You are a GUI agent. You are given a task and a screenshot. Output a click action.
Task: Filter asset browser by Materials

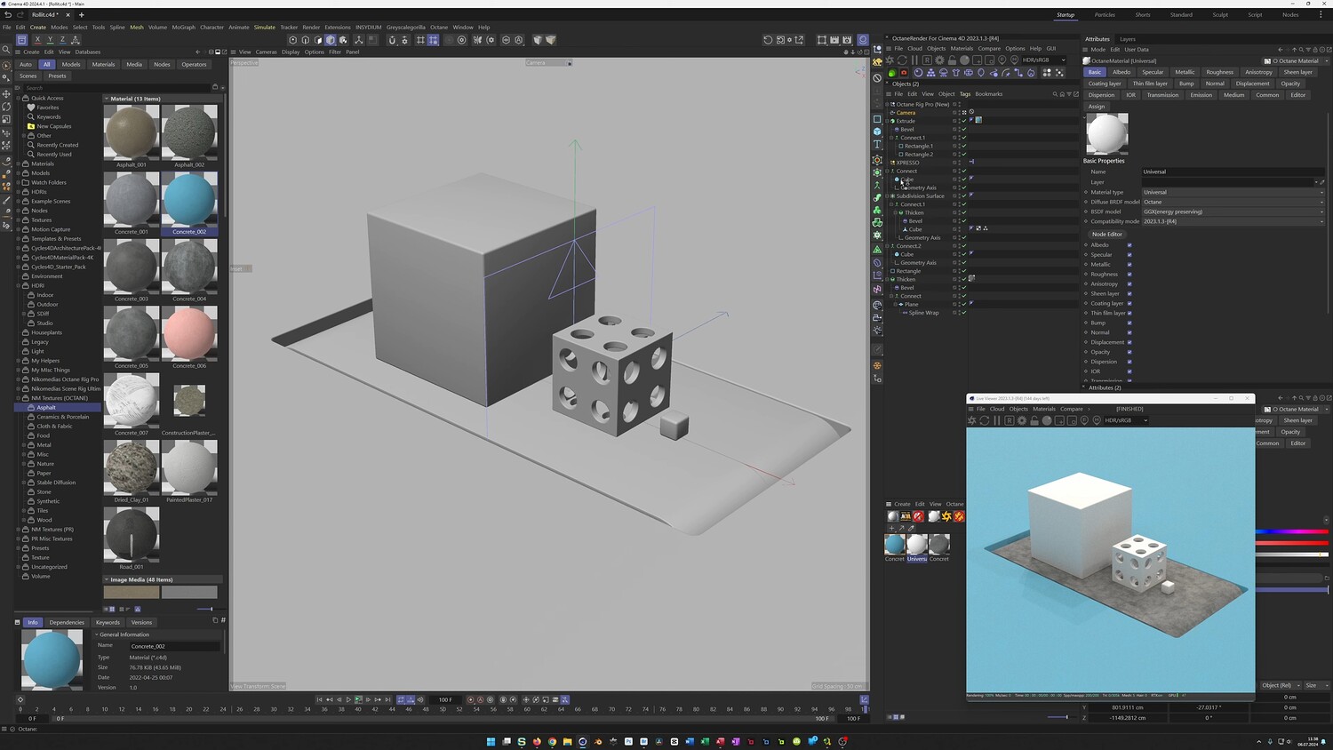(x=103, y=64)
